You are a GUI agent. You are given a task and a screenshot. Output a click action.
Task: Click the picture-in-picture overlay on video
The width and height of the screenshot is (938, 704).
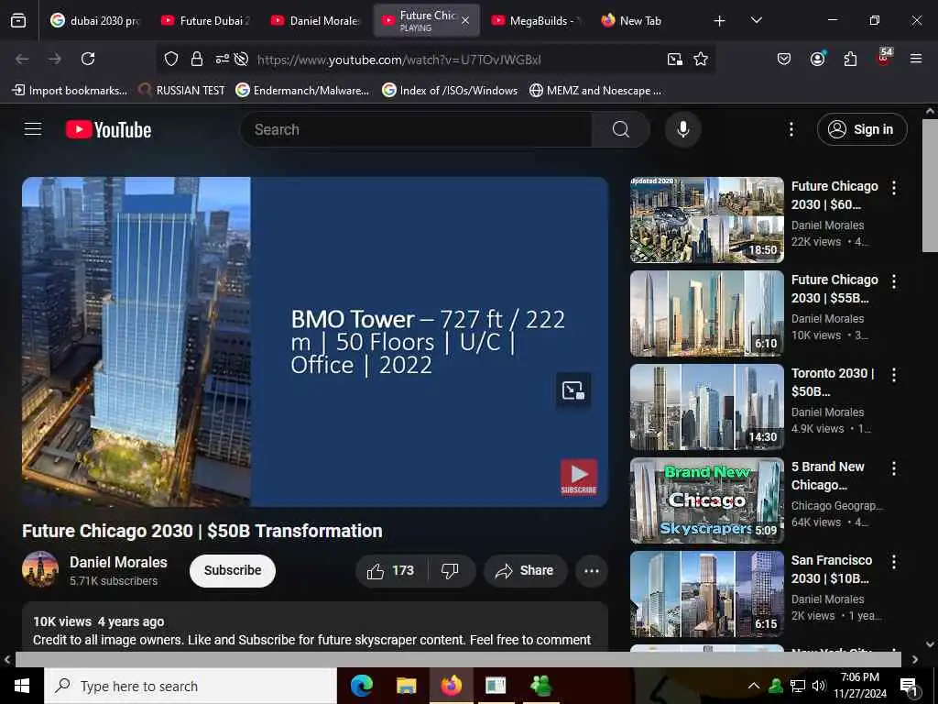tap(573, 390)
